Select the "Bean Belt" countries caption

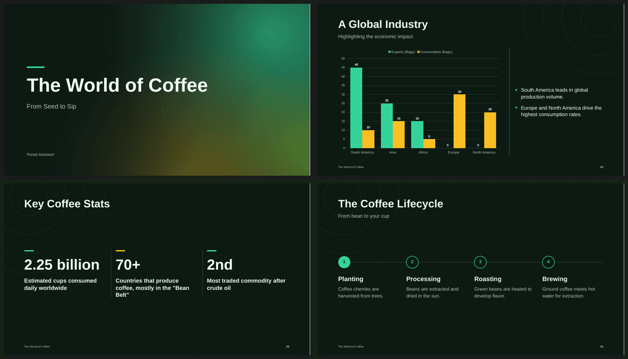click(x=152, y=288)
